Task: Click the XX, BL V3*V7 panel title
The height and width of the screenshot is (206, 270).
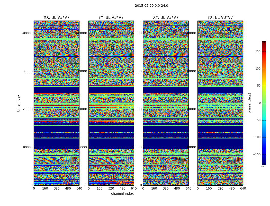Action: 56,18
